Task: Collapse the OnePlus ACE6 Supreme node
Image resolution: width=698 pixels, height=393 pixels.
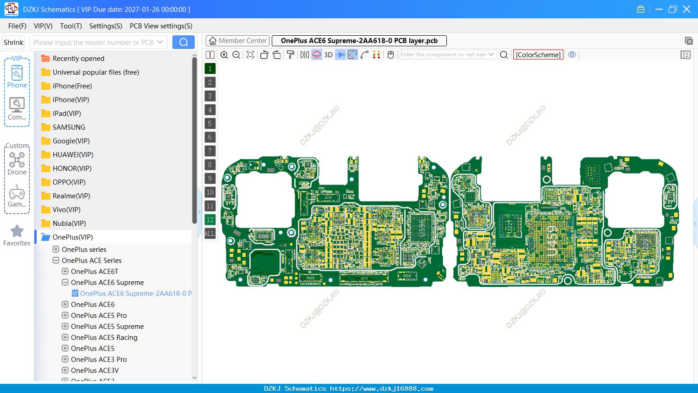Action: pyautogui.click(x=65, y=283)
